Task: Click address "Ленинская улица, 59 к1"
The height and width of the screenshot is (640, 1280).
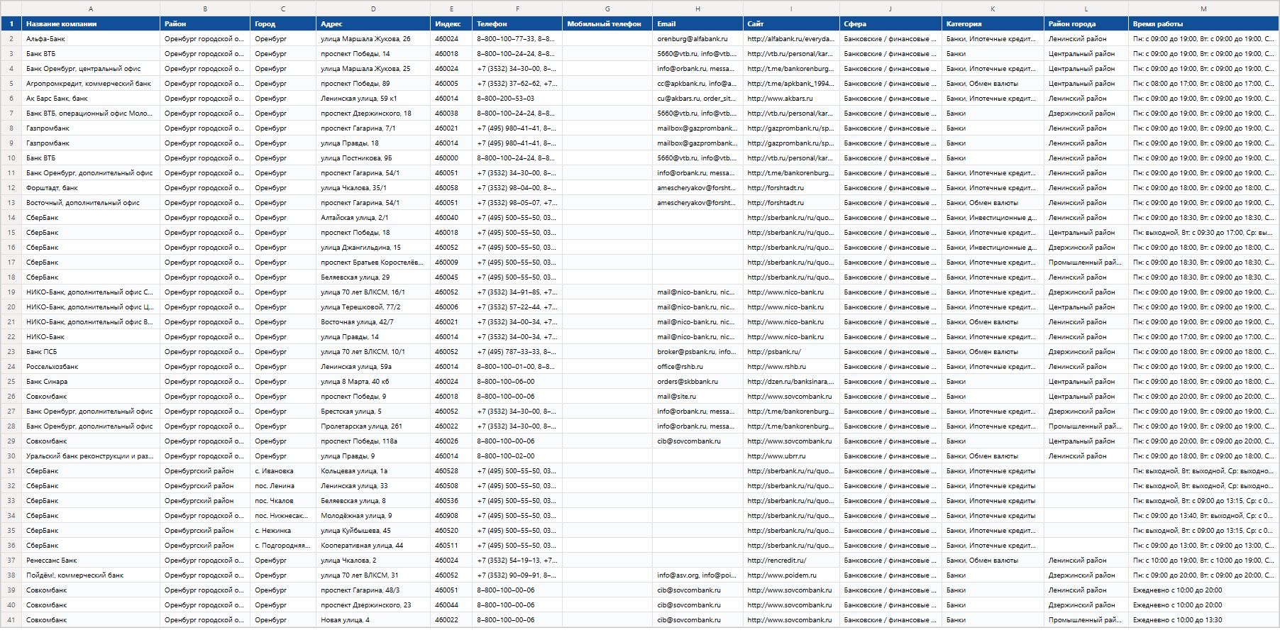Action: 373,99
